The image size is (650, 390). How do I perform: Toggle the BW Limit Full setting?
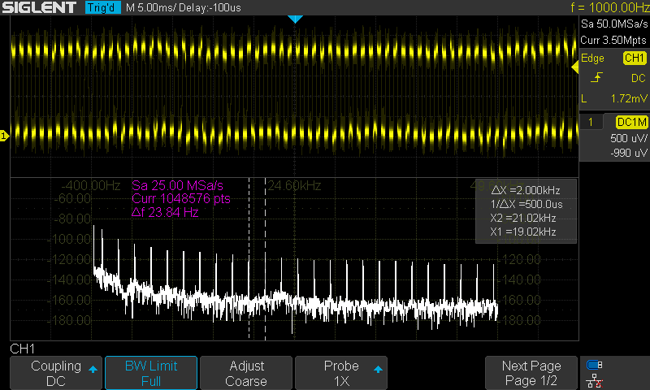(150, 373)
